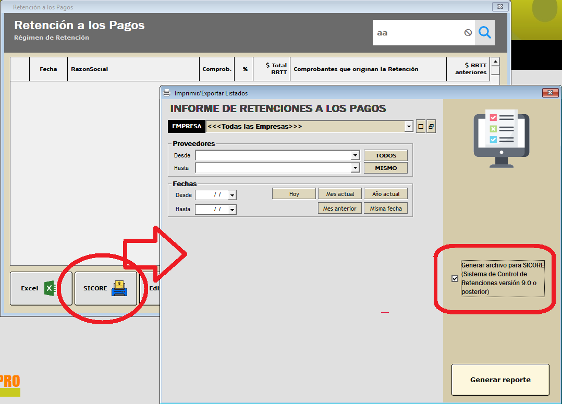Image resolution: width=562 pixels, height=404 pixels.
Task: Click the single window icon beside Empresa
Action: (x=421, y=127)
